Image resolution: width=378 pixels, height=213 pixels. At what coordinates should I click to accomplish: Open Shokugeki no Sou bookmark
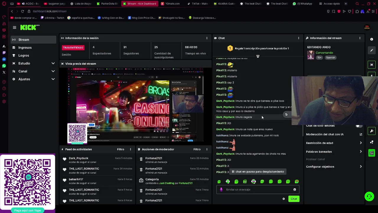(172, 18)
